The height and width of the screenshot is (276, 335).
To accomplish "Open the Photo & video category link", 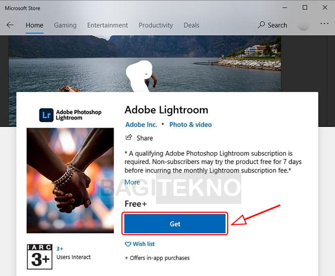I will click(x=191, y=124).
